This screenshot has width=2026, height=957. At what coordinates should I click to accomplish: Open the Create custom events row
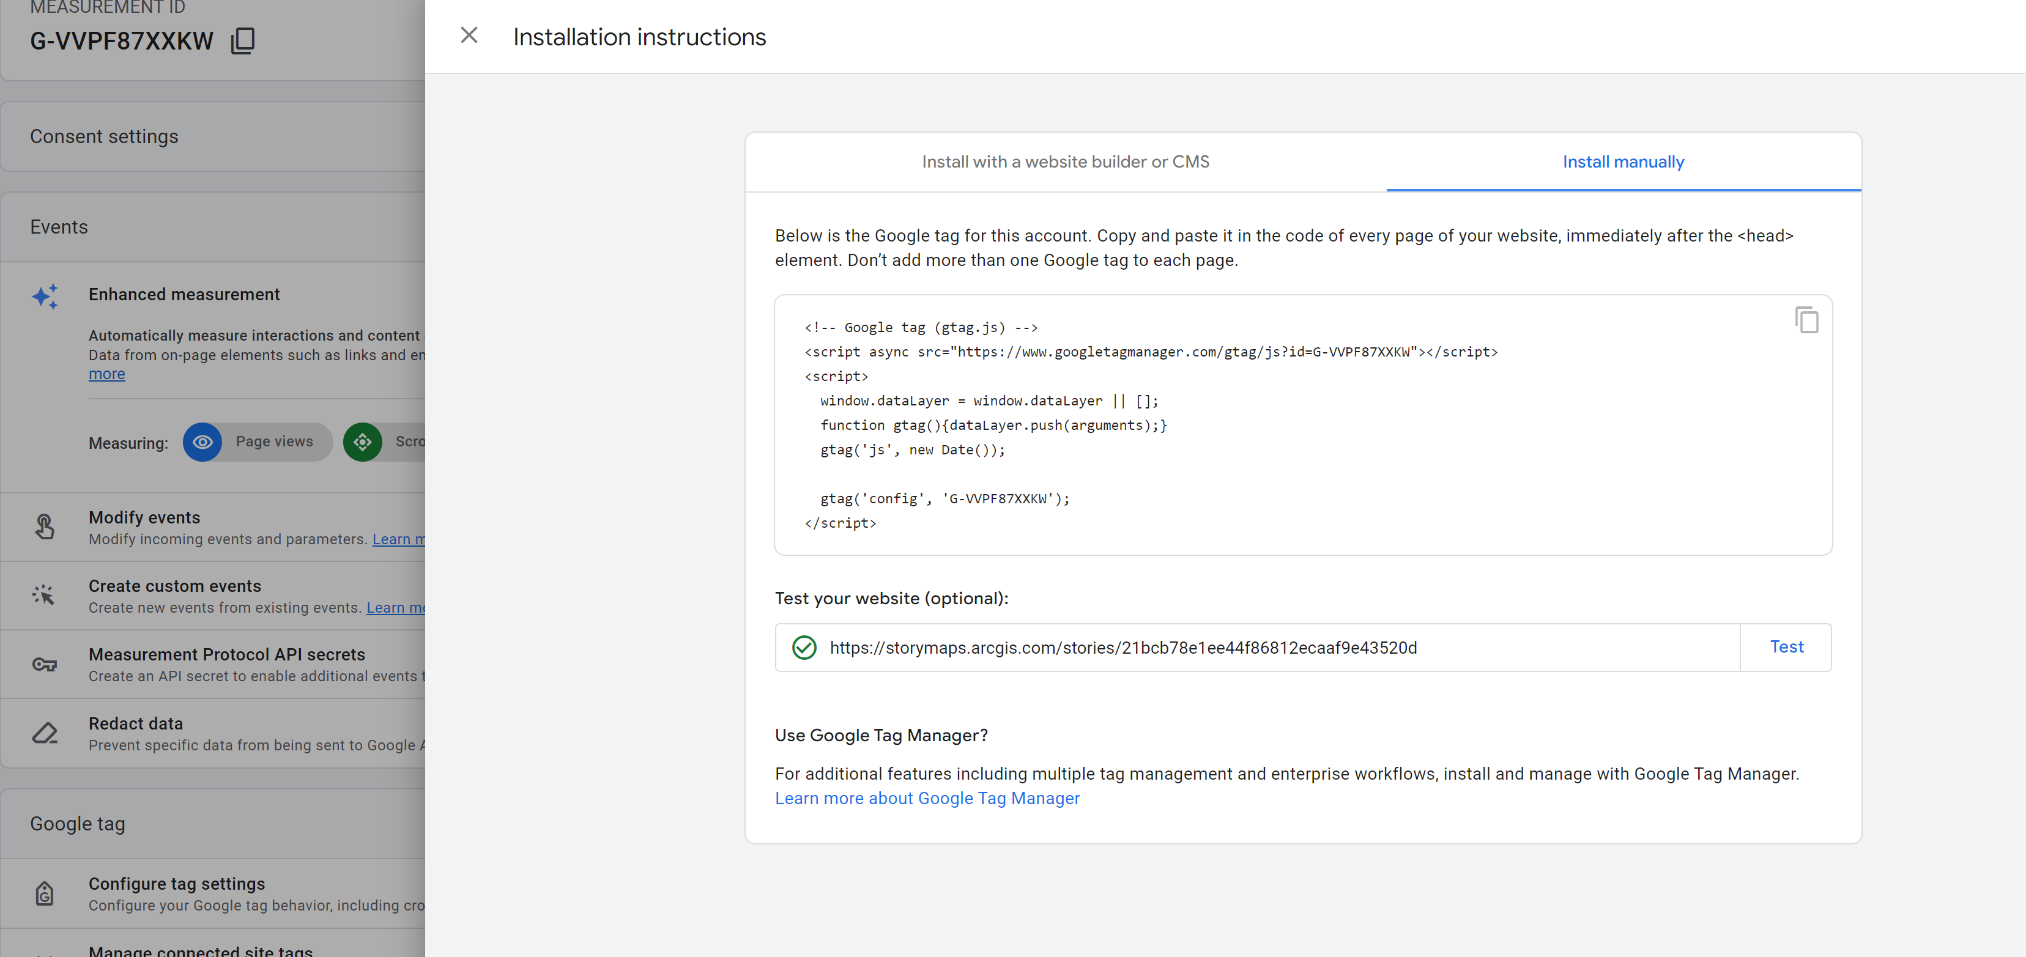click(x=212, y=596)
